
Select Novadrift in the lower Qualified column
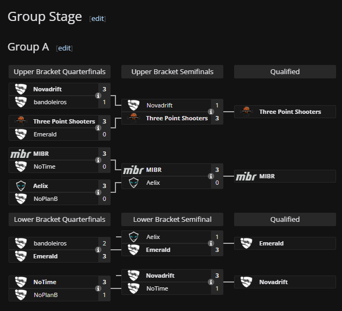[x=273, y=282]
